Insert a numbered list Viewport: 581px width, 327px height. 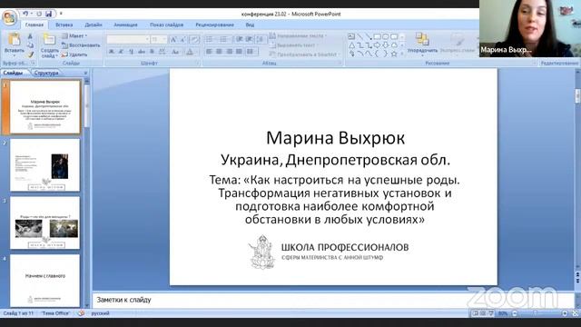pyautogui.click(x=224, y=39)
